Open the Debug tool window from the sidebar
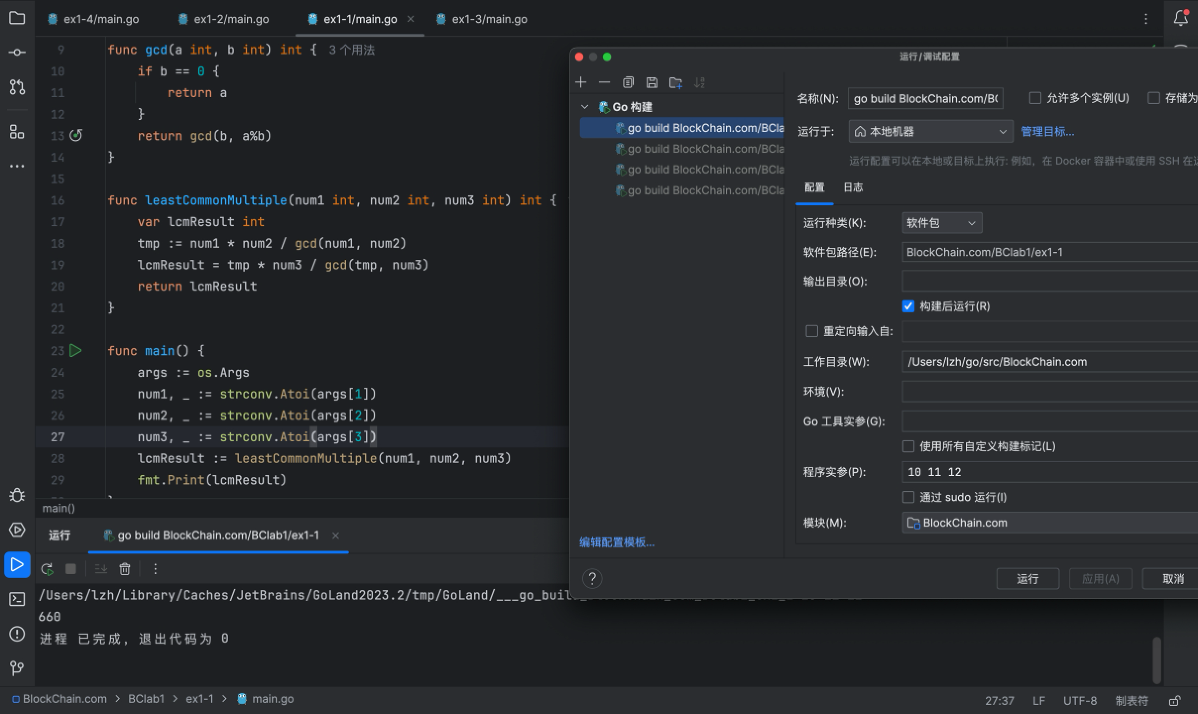This screenshot has width=1198, height=714. click(17, 495)
